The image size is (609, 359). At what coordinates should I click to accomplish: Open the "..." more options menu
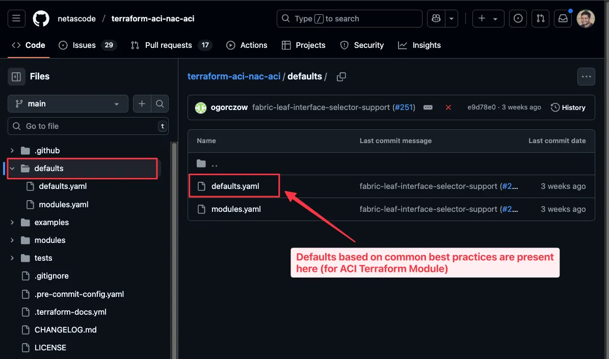[x=586, y=76]
